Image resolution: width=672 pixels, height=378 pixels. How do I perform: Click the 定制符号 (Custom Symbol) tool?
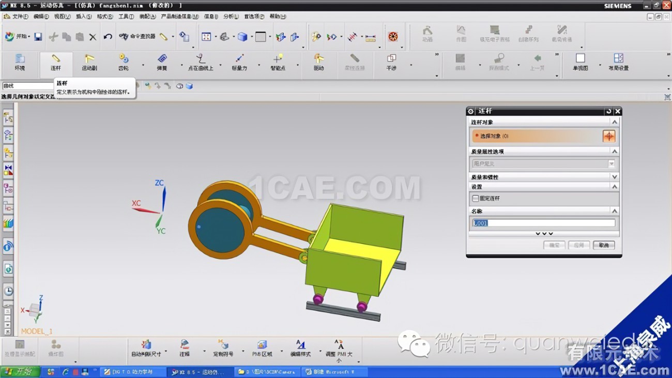click(x=223, y=349)
